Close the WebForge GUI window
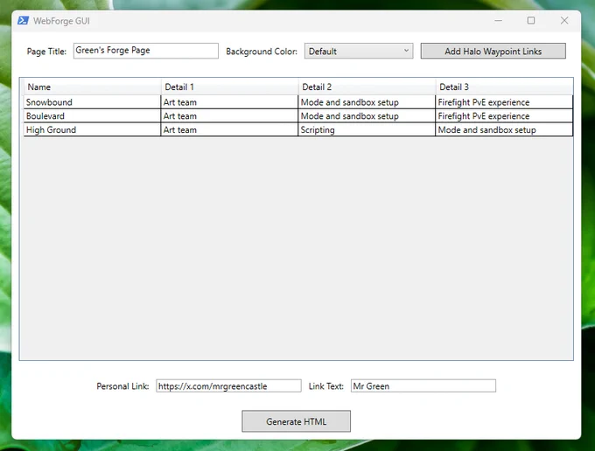 tap(564, 20)
